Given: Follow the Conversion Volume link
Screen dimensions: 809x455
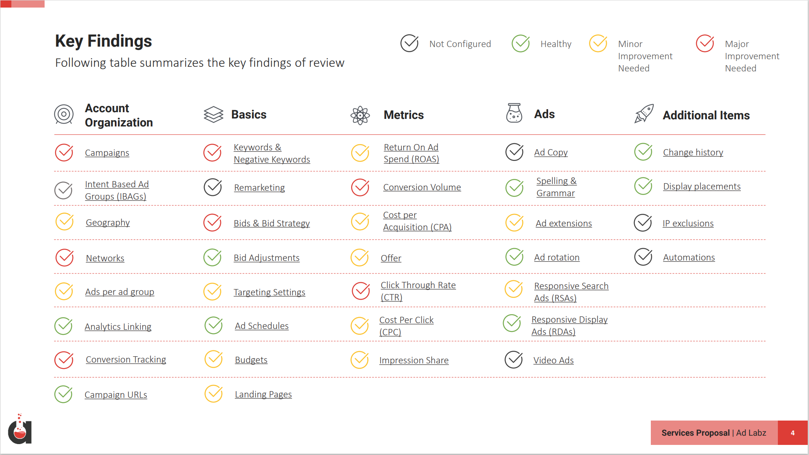Looking at the screenshot, I should pyautogui.click(x=422, y=187).
